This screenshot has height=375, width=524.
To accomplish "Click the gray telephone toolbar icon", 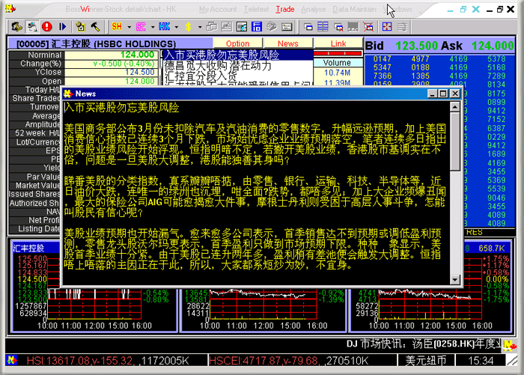I will pyautogui.click(x=272, y=26).
